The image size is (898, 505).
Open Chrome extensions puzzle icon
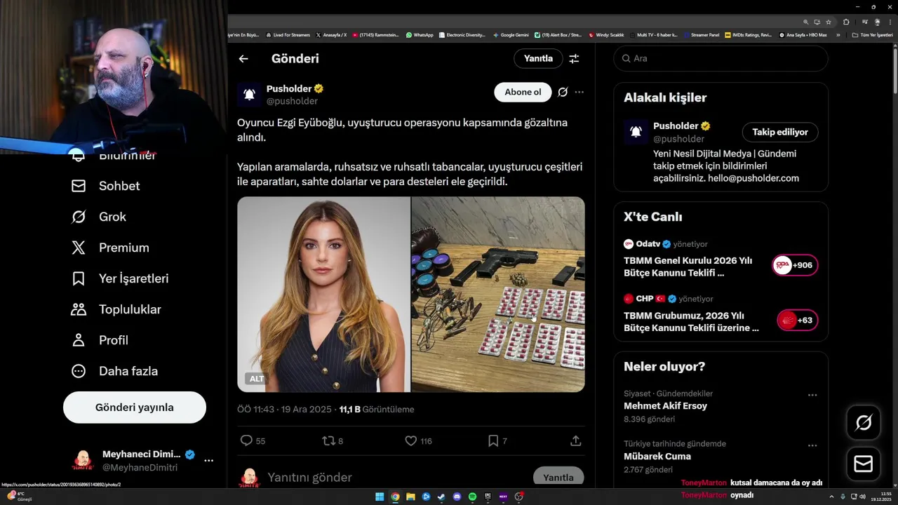(x=846, y=22)
